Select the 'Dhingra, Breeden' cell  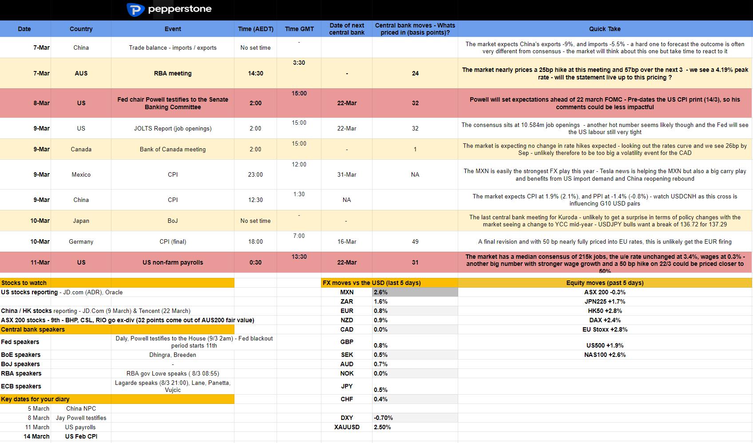tap(173, 355)
